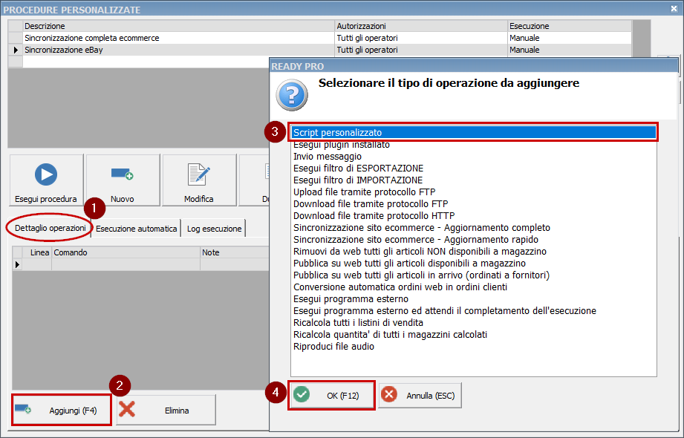Open the Esecuzione automatica tab
The image size is (684, 438).
point(137,229)
